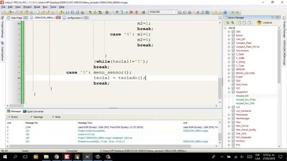Open the Tools menu
Image resolution: width=287 pixels, height=161 pixels.
(x=53, y=7)
